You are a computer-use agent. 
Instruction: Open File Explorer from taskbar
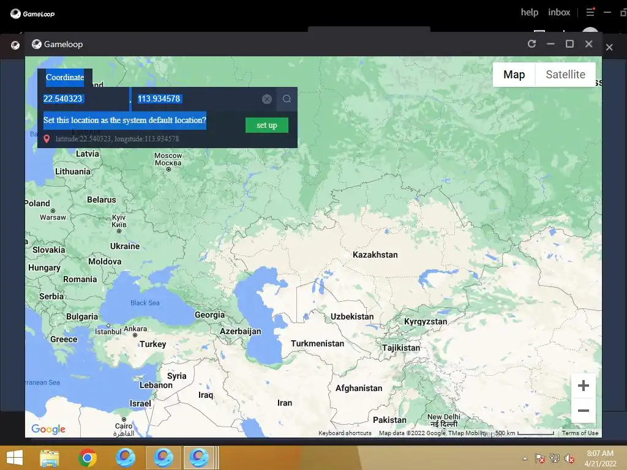[x=49, y=458]
